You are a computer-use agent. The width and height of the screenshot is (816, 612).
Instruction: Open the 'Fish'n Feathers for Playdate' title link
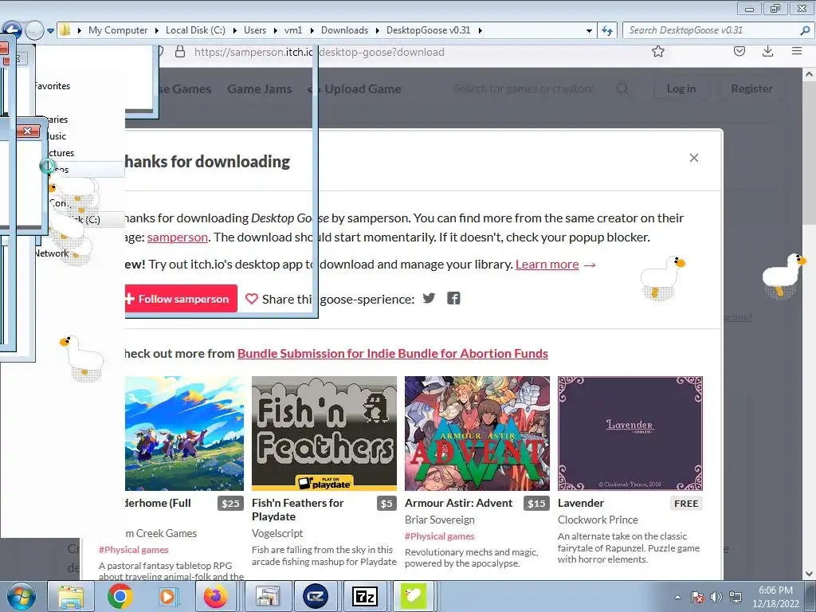(x=298, y=509)
